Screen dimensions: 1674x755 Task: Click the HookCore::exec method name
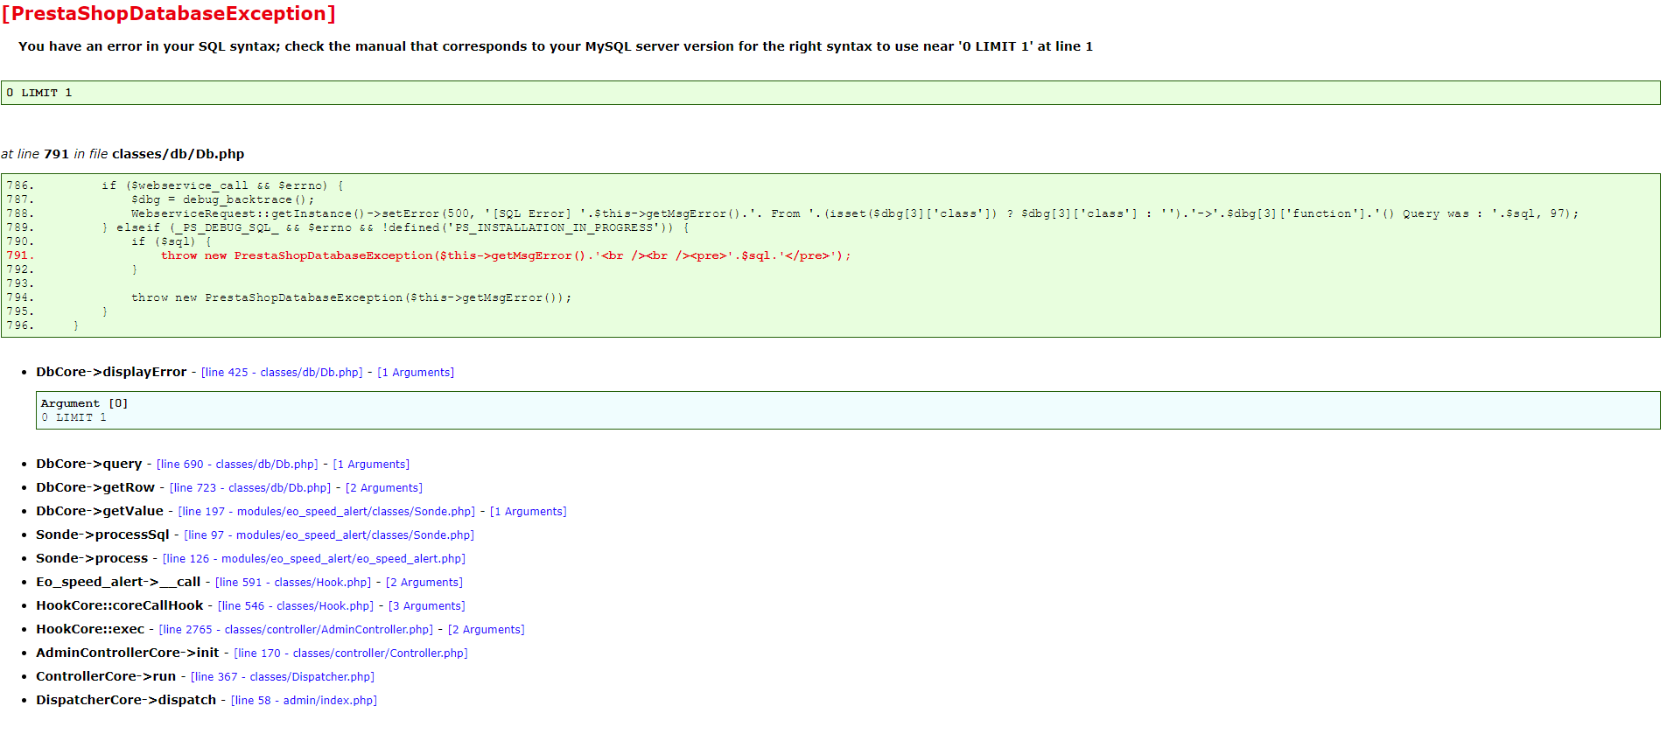coord(90,629)
